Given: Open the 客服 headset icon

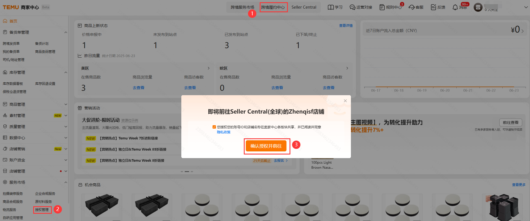Looking at the screenshot, I should pyautogui.click(x=412, y=7).
